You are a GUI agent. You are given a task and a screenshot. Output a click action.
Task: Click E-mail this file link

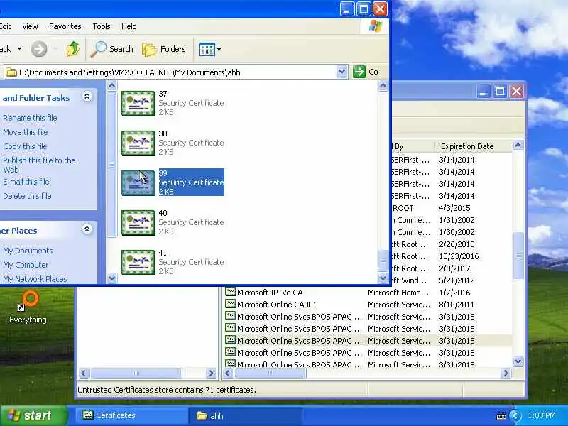coord(26,182)
